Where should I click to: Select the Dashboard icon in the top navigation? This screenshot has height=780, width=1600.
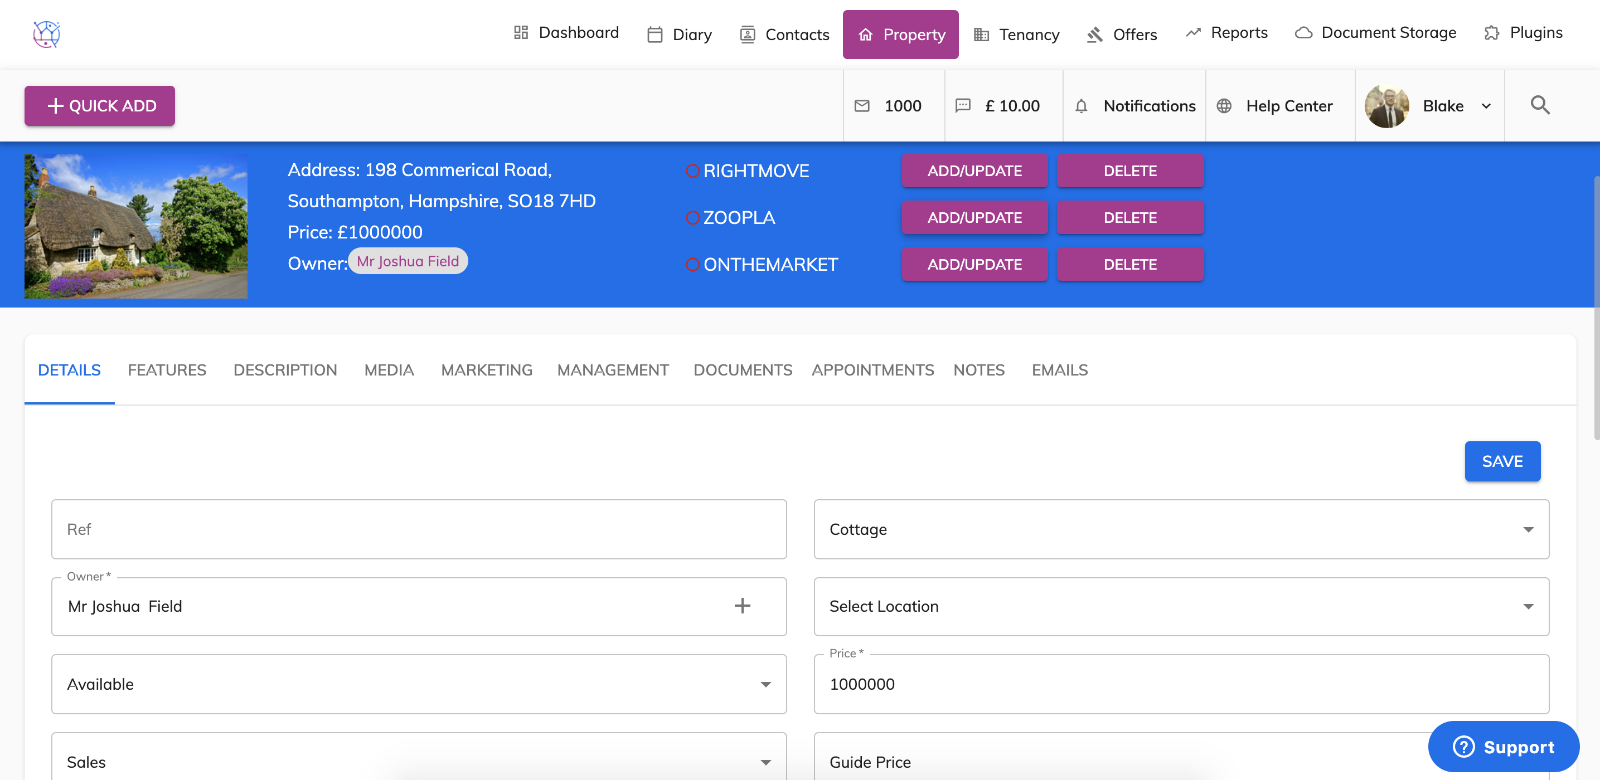tap(521, 32)
